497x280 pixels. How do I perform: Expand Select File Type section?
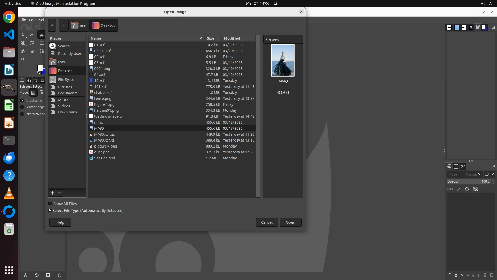pyautogui.click(x=50, y=211)
